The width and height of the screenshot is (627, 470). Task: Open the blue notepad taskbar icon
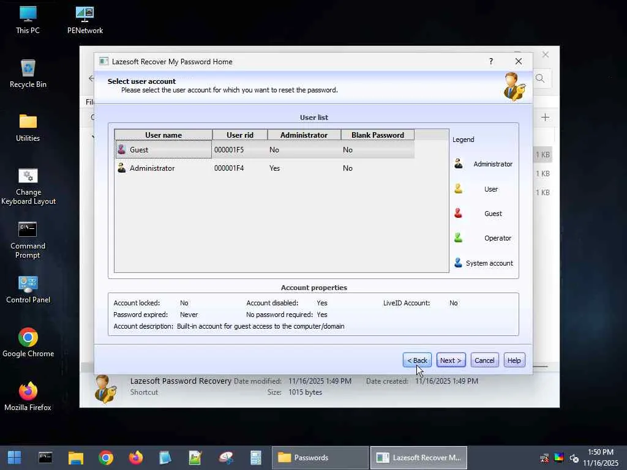tap(165, 458)
